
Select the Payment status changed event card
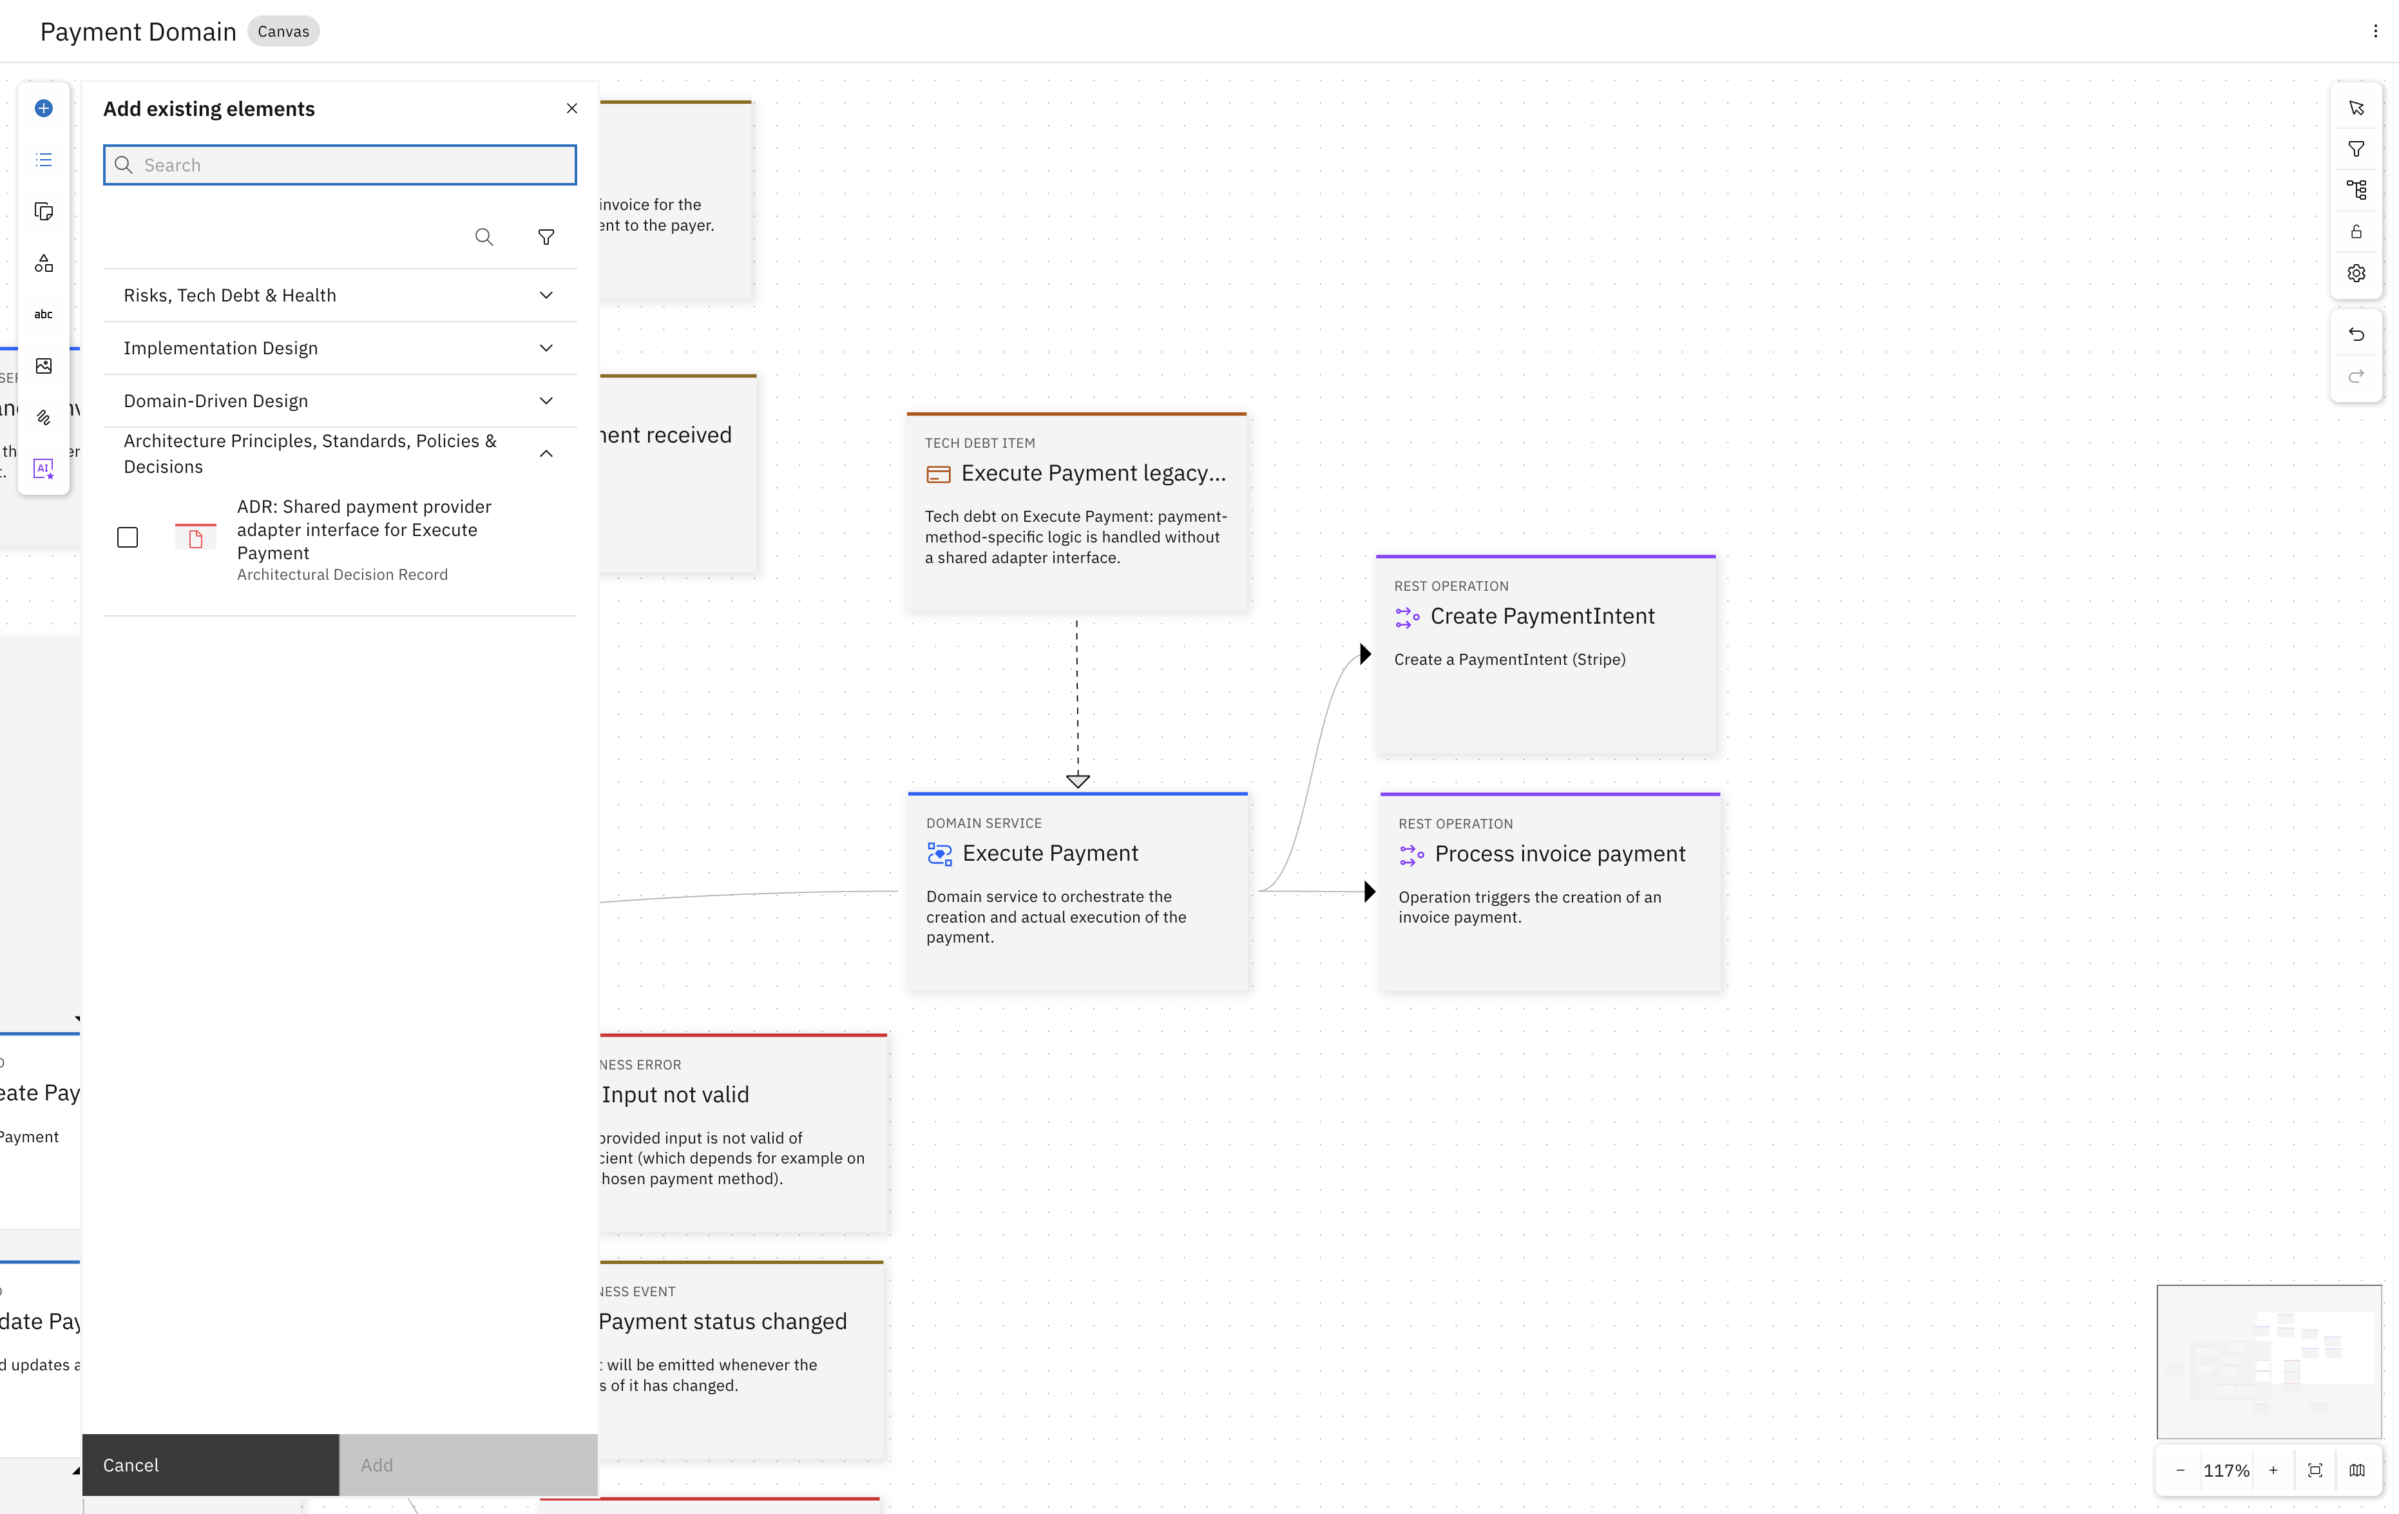(741, 1359)
